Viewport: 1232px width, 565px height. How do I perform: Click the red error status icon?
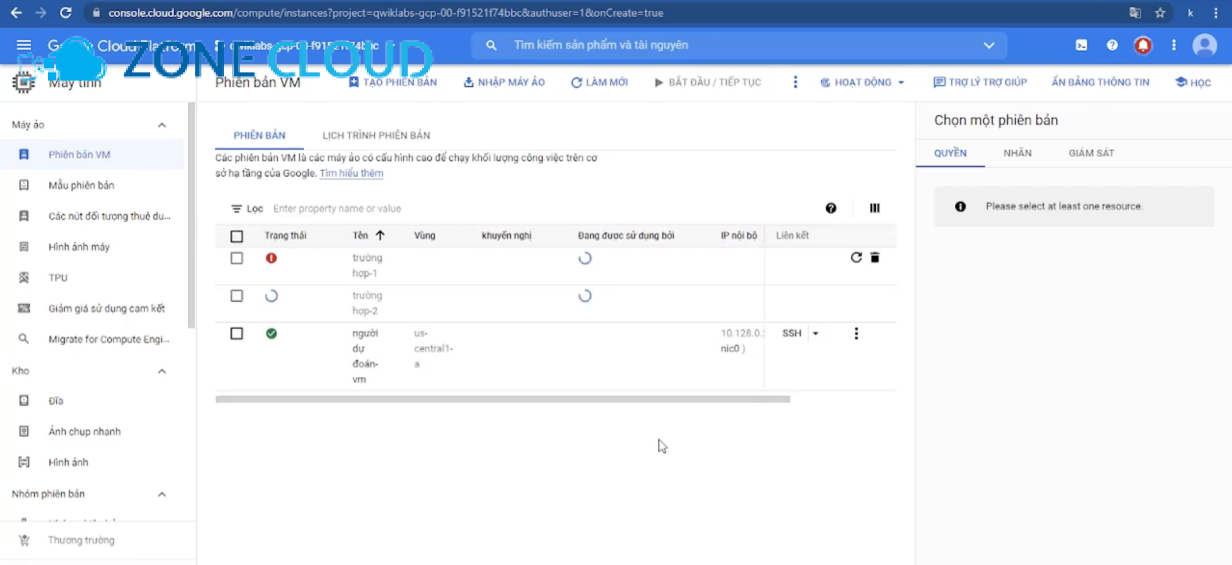[x=271, y=258]
